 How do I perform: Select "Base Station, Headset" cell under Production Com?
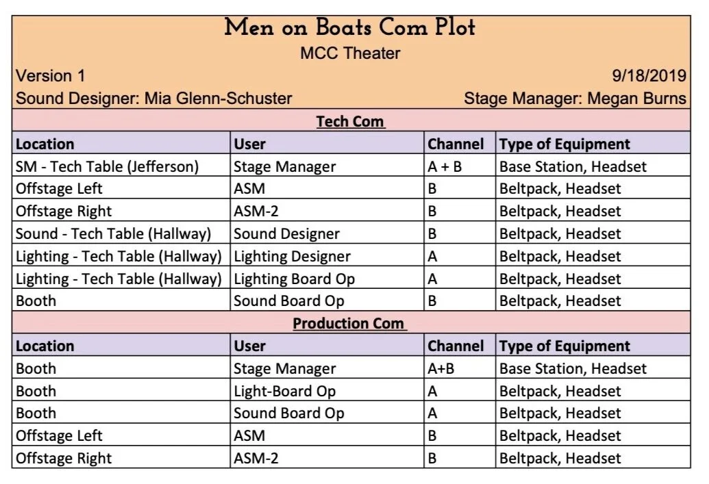tap(573, 368)
